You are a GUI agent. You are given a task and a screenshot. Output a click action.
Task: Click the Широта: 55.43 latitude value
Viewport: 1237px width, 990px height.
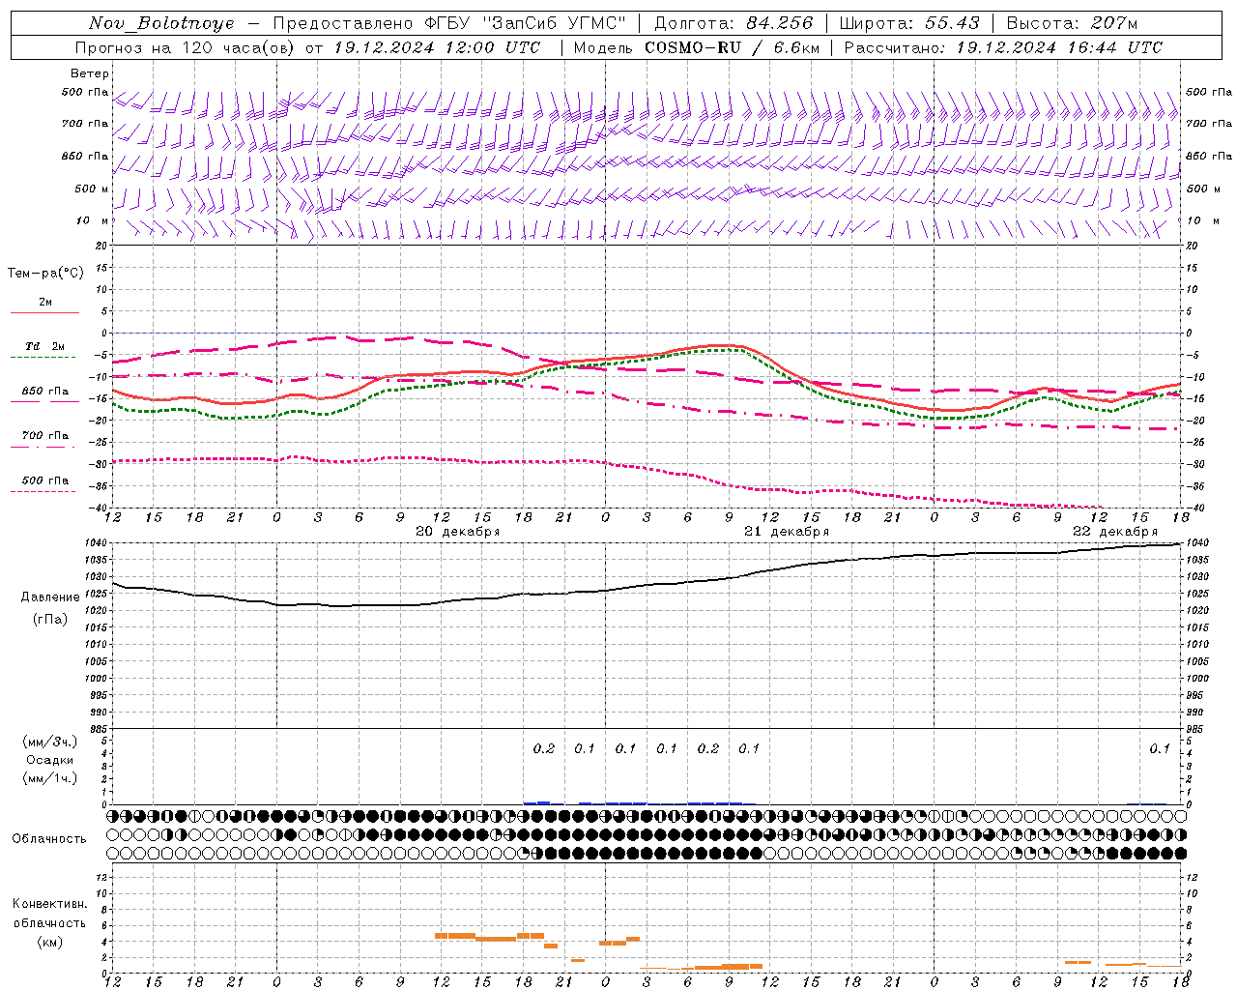coord(909,23)
